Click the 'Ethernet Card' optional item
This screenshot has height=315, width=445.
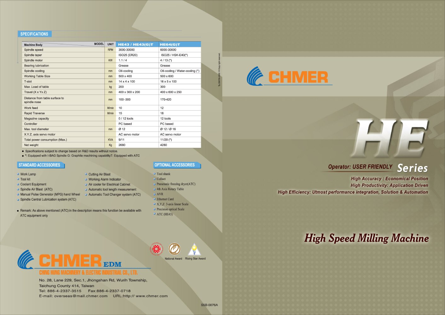coord(165,199)
